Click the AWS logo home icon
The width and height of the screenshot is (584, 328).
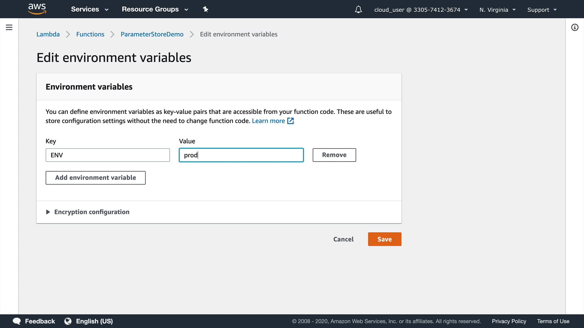37,9
